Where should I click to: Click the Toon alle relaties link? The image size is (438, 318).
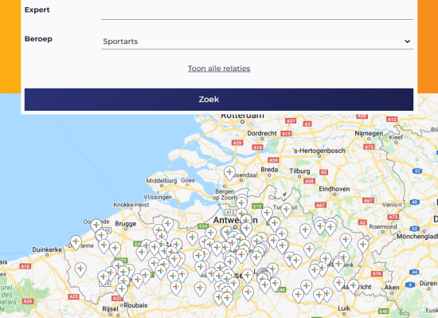coord(219,69)
